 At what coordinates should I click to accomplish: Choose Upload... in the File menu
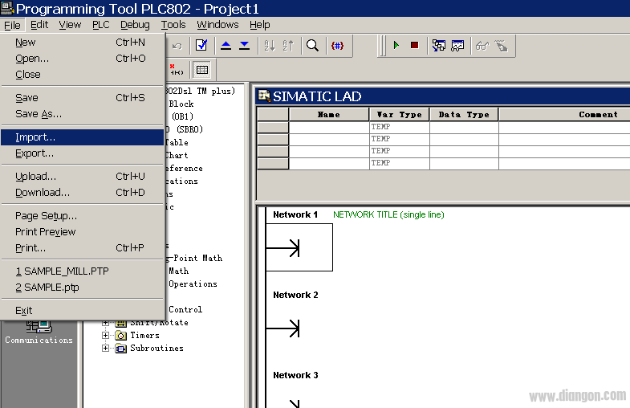(82, 177)
